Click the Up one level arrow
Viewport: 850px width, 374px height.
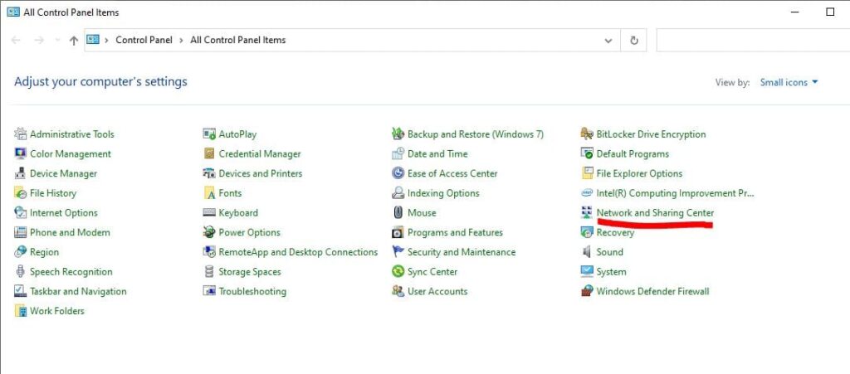[x=74, y=41]
